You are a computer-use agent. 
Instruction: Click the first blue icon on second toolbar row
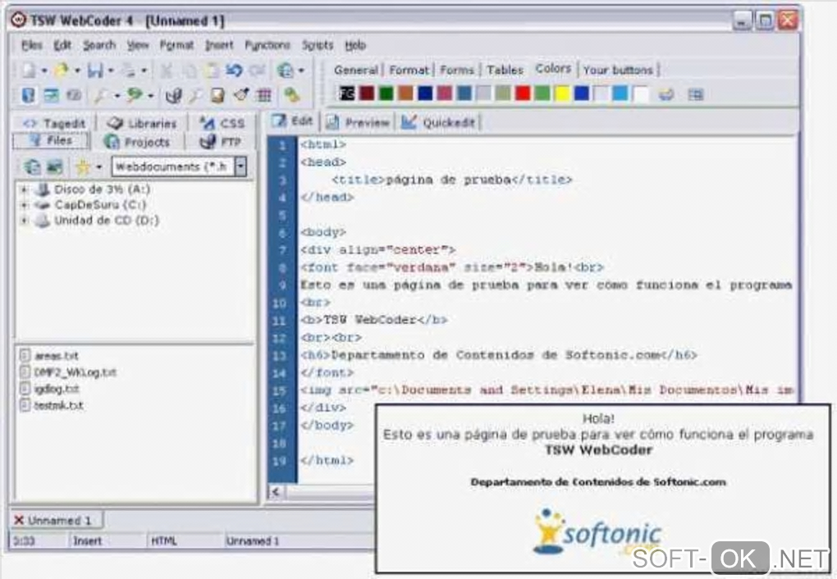(28, 95)
